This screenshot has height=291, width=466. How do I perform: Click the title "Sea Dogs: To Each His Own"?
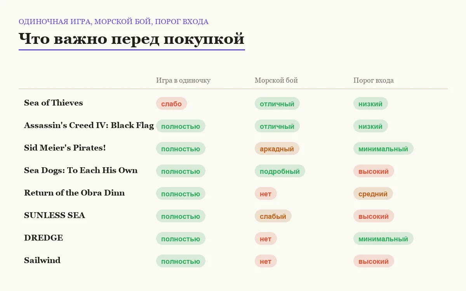81,170
